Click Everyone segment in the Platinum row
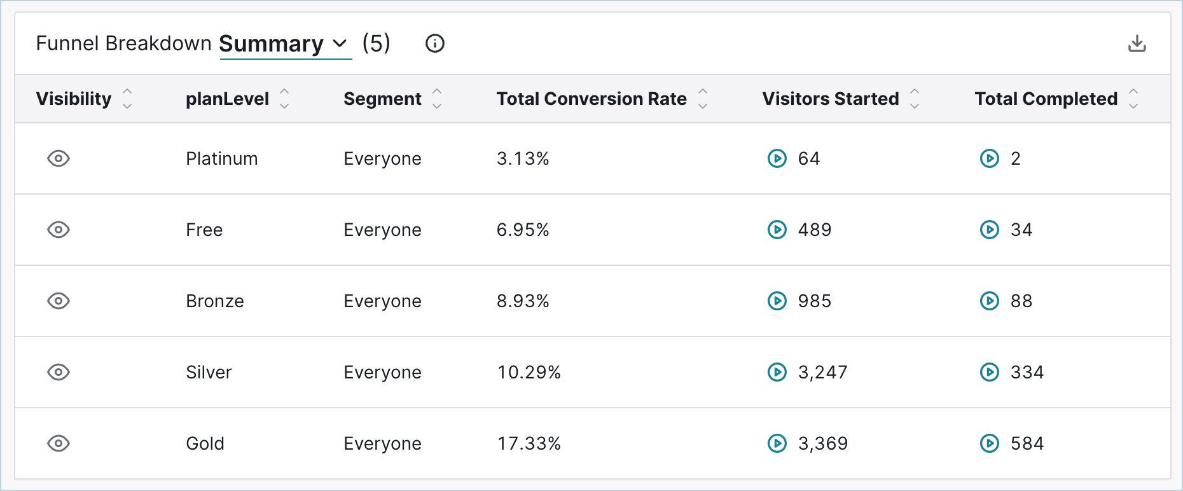 (x=382, y=159)
